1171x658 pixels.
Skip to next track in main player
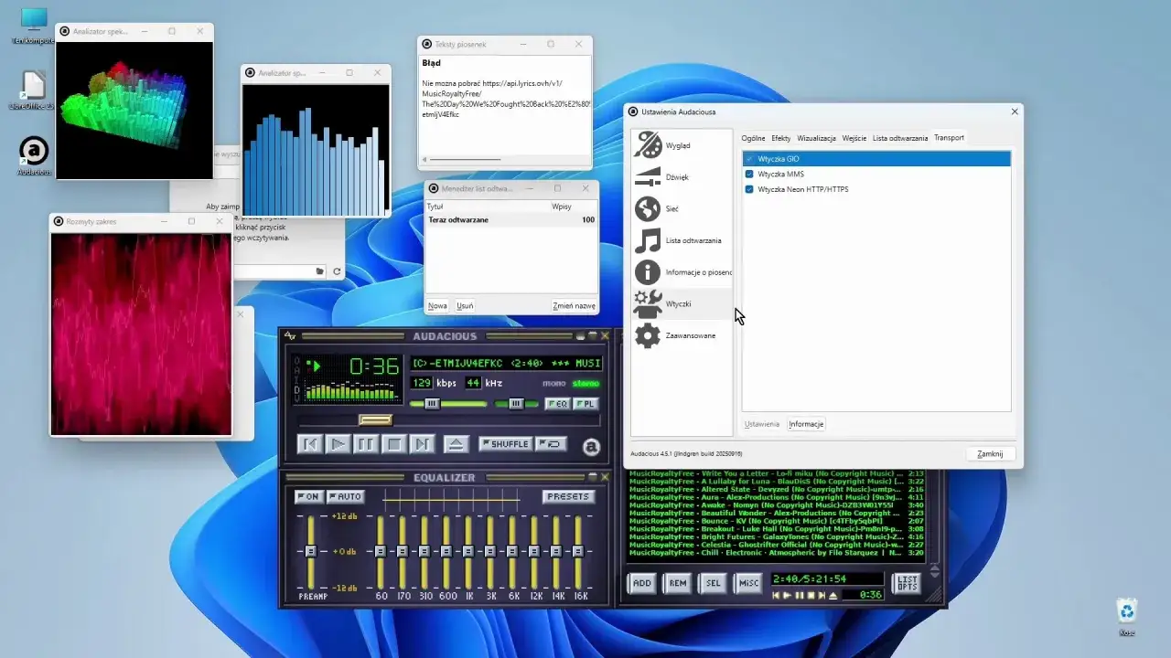pyautogui.click(x=422, y=444)
